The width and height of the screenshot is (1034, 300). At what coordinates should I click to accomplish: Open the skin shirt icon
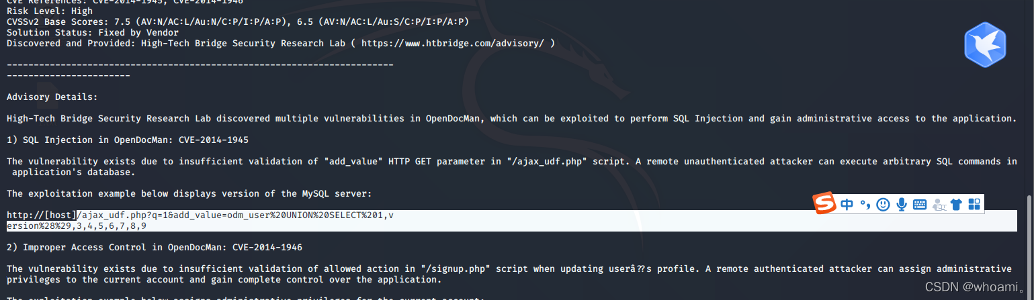click(x=956, y=204)
